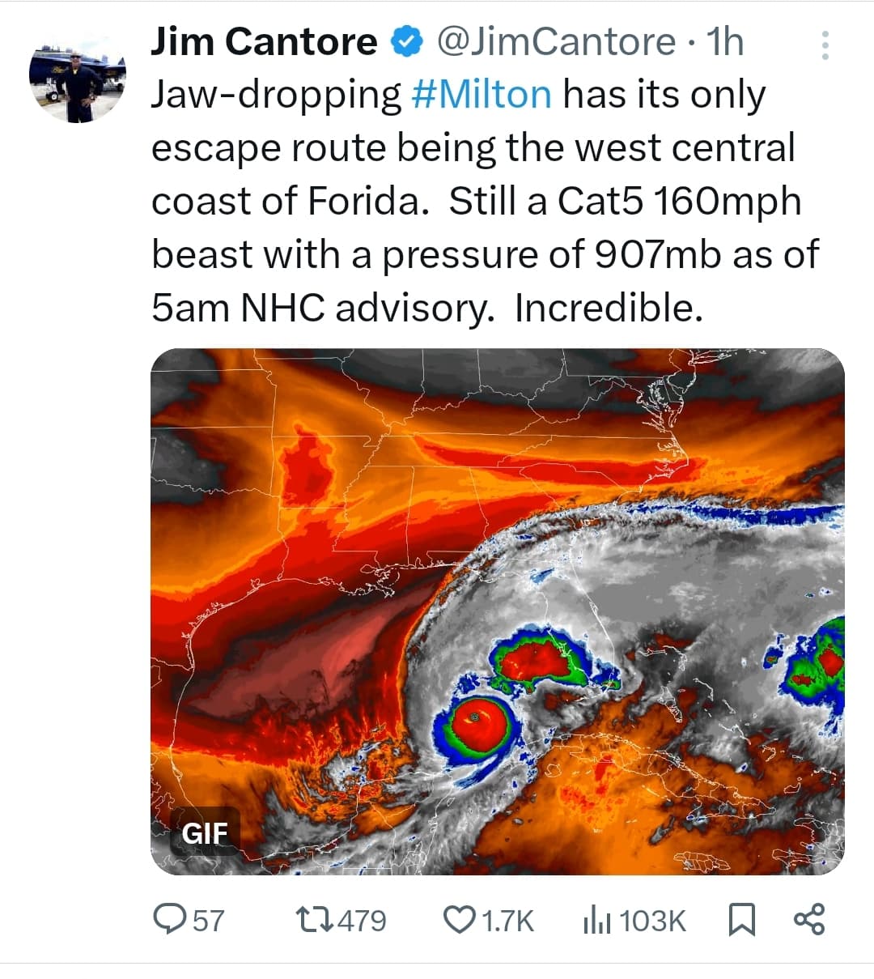The height and width of the screenshot is (979, 874).
Task: Click the 1.7K likes count
Action: point(508,921)
